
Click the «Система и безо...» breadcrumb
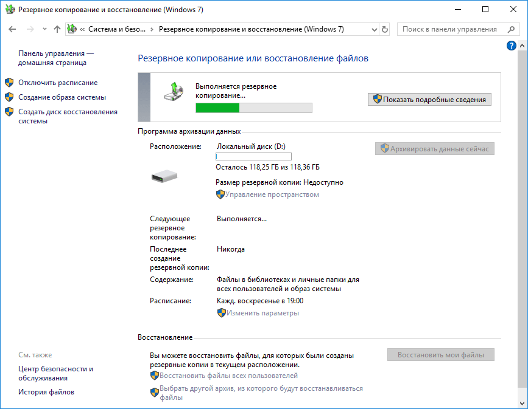tap(117, 29)
